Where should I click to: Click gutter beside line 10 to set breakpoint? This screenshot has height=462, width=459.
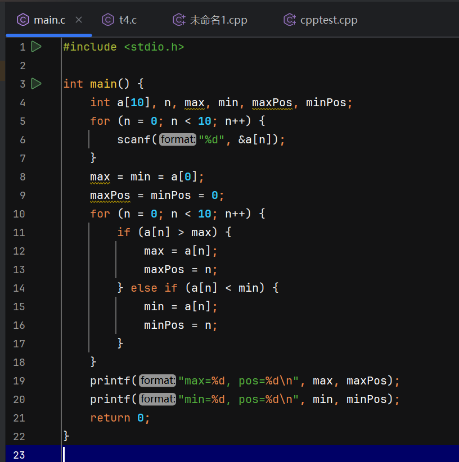36,214
